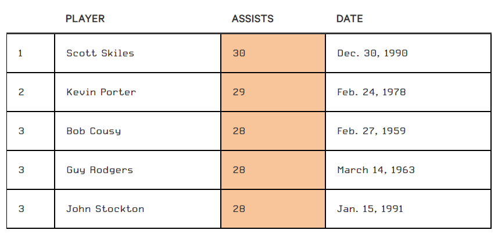
Task: Click the highlighted 29 assists cell
Action: pyautogui.click(x=273, y=92)
